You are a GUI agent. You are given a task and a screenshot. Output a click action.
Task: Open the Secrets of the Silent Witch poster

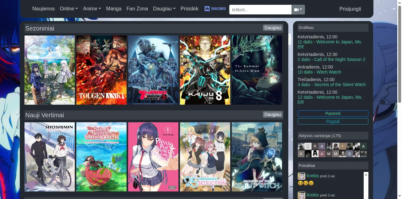pyautogui.click(x=257, y=157)
